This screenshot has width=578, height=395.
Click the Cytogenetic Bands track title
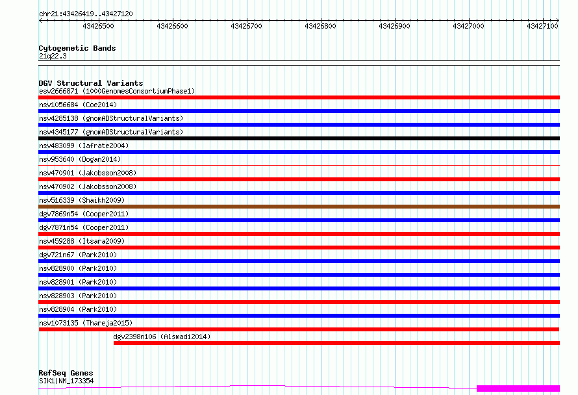click(x=77, y=48)
